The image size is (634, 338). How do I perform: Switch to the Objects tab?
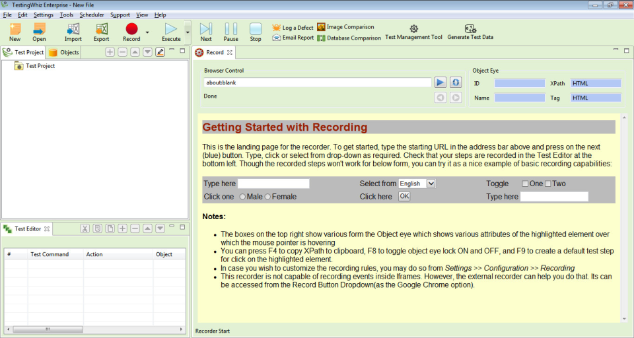(x=64, y=52)
